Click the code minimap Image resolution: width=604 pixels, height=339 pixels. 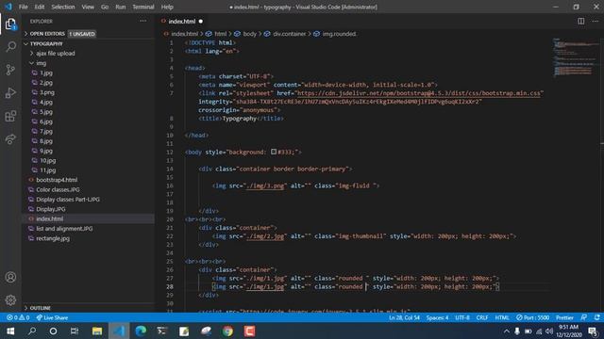click(575, 57)
